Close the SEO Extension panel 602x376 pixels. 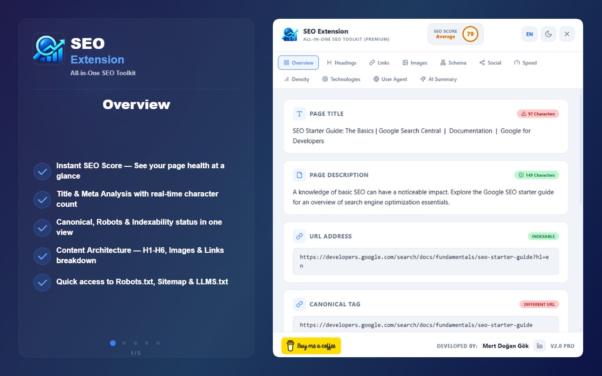pos(567,34)
